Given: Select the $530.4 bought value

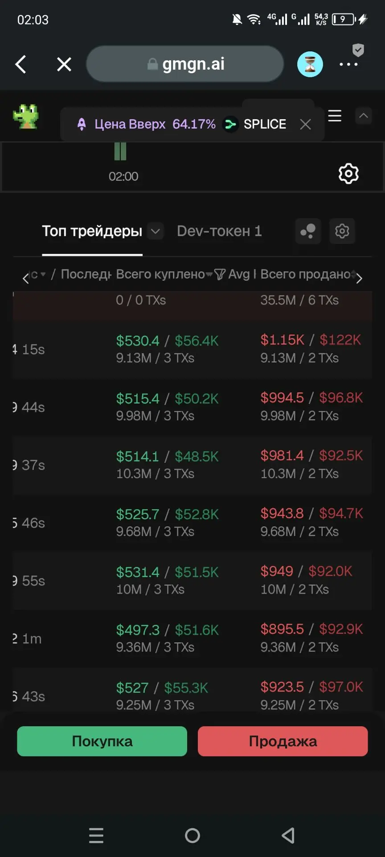Looking at the screenshot, I should (138, 341).
